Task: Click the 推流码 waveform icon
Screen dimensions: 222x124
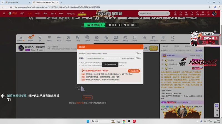Action: click(59, 38)
